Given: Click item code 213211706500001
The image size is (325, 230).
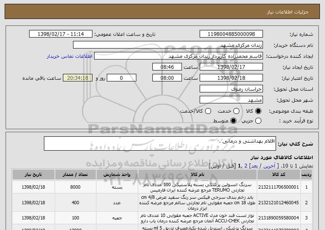Looking at the screenshot, I should [x=279, y=187].
